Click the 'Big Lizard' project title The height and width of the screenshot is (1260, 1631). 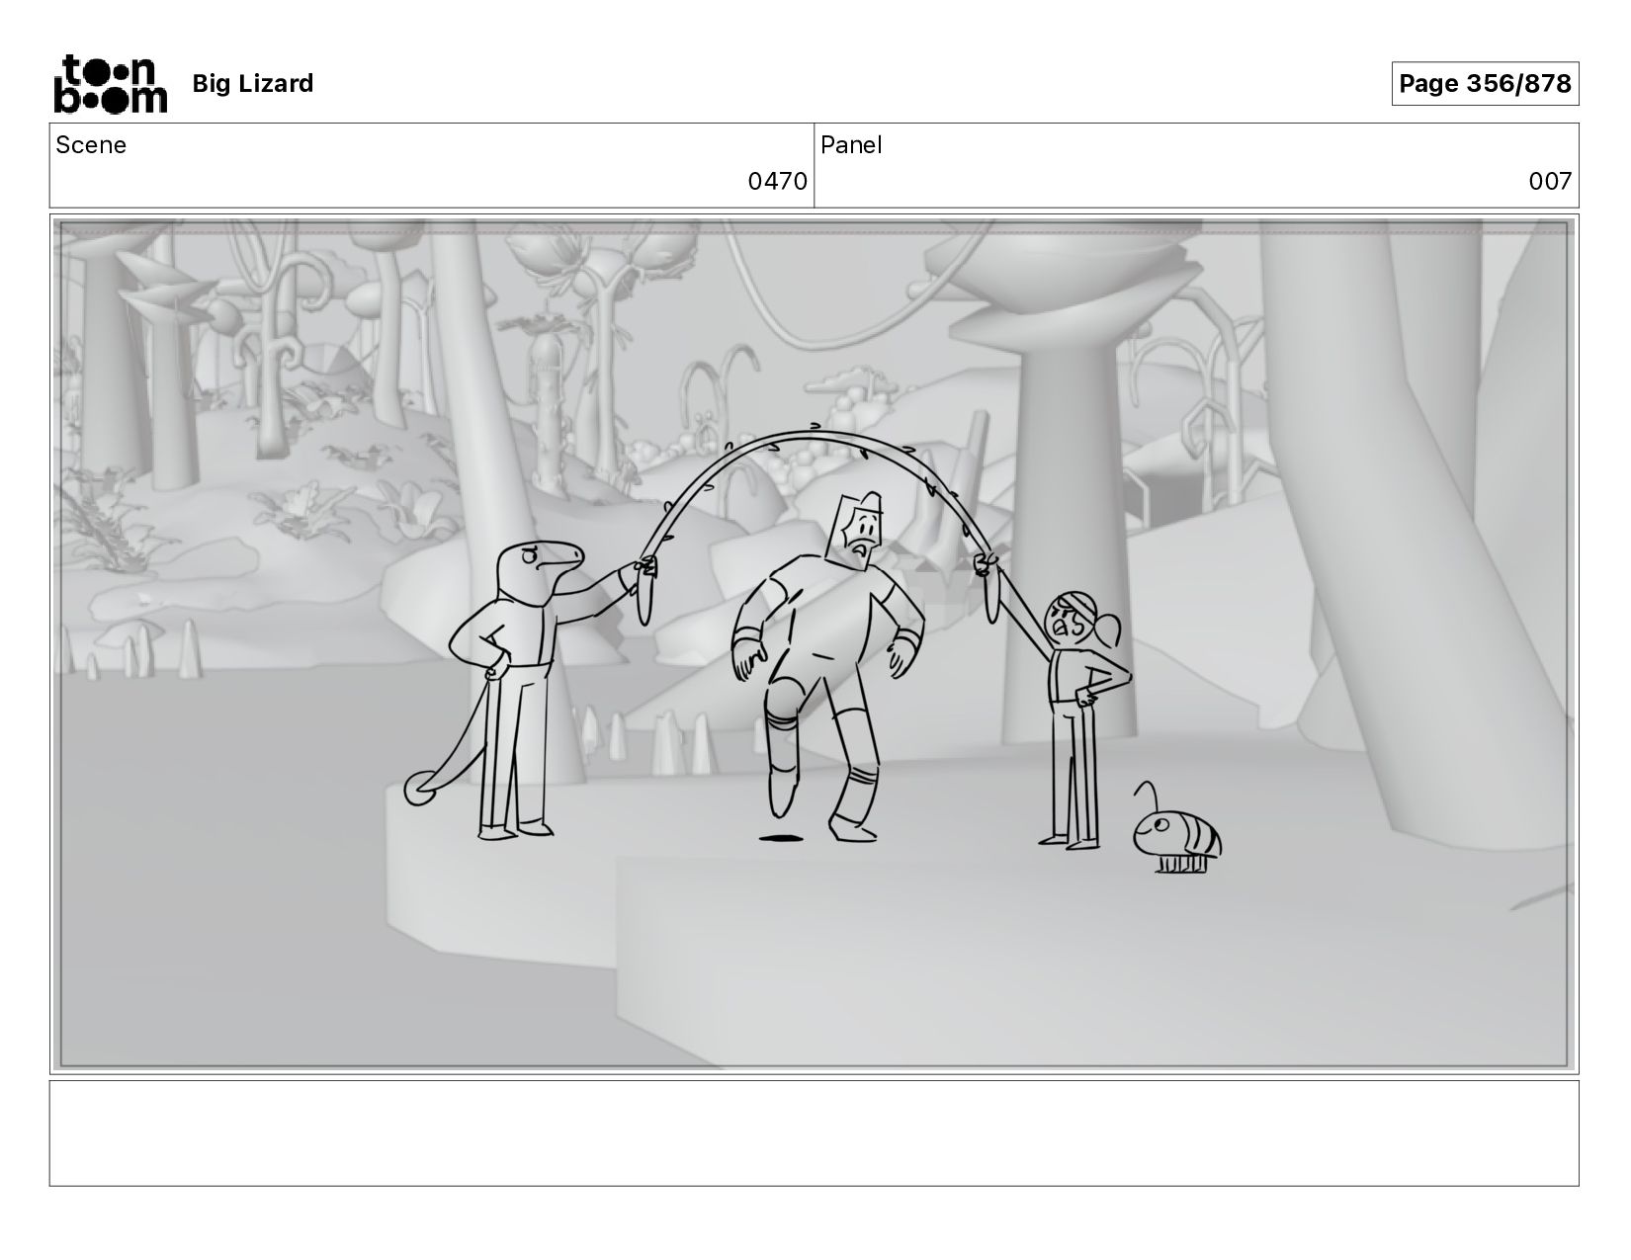pos(253,84)
